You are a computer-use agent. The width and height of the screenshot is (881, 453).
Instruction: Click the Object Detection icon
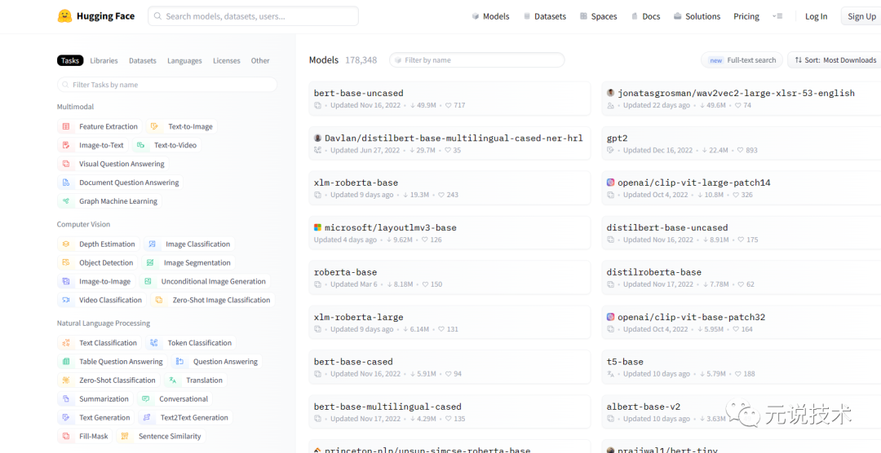66,262
